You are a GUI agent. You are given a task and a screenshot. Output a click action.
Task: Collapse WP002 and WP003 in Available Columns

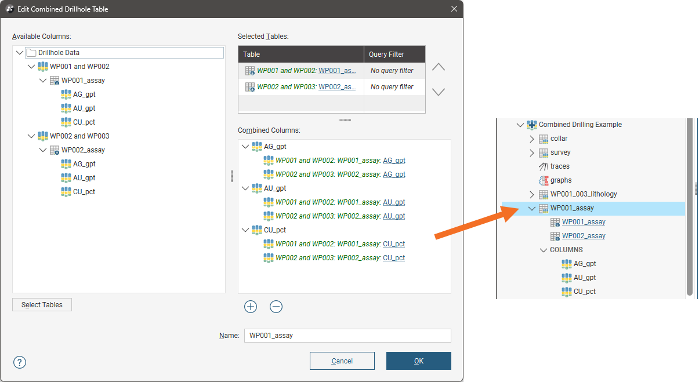point(31,136)
